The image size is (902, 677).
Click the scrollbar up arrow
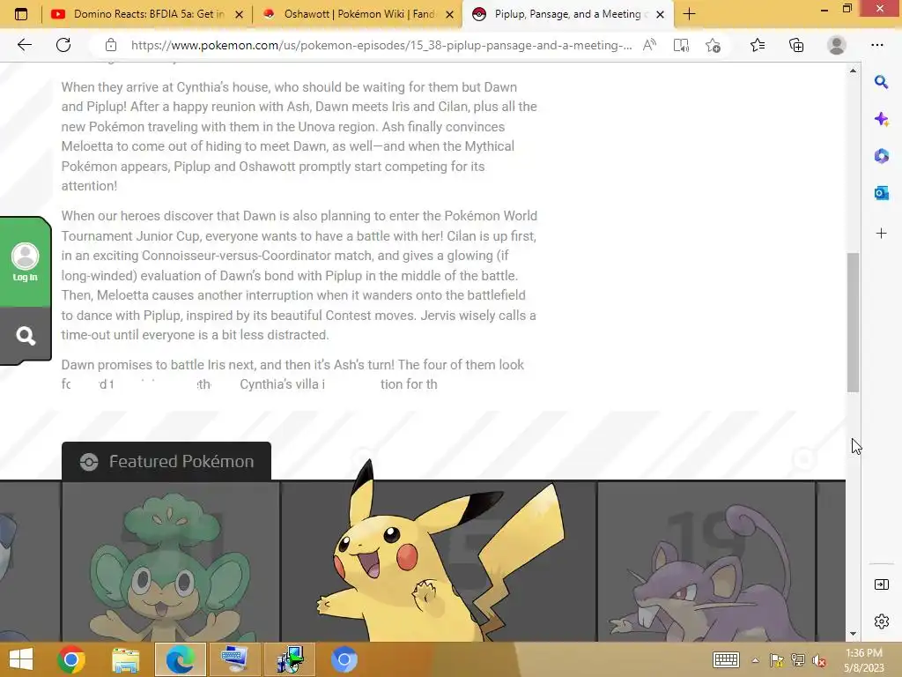pyautogui.click(x=853, y=71)
